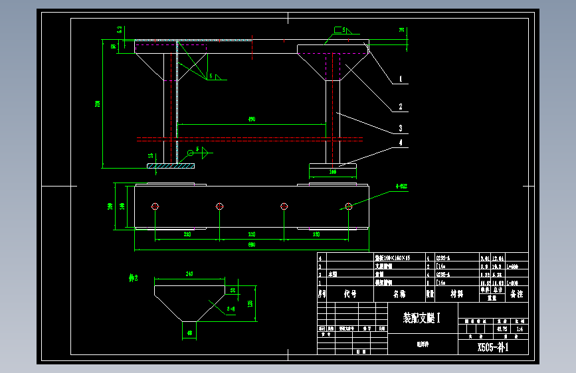This screenshot has height=373, width=576.
Task: Select part callout number "4"
Action: coord(401,143)
